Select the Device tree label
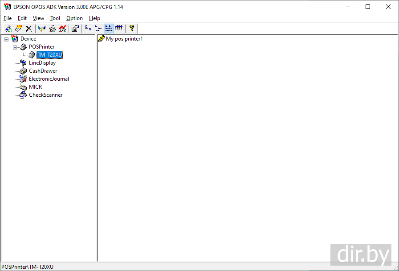 tap(28, 39)
